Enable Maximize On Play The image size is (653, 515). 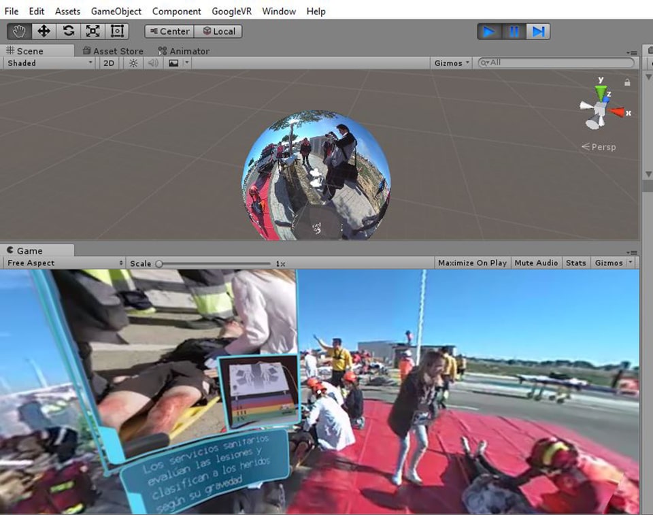(471, 263)
